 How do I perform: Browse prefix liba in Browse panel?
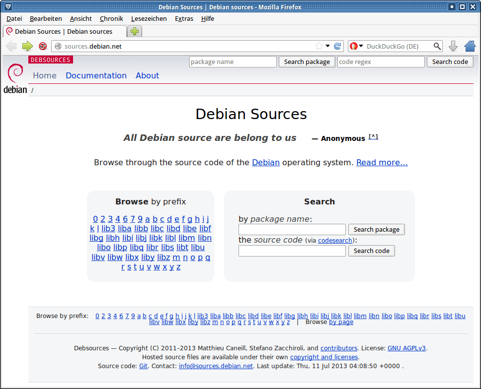125,229
